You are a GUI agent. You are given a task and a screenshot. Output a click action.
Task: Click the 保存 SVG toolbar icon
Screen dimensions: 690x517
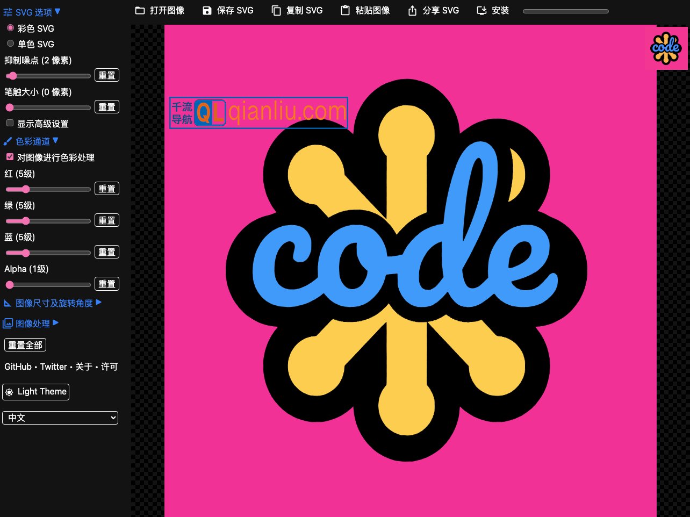207,10
